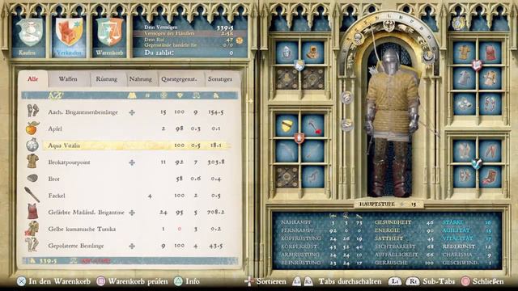Click Warenkorb prüfen button
The image size is (518, 291).
132,281
